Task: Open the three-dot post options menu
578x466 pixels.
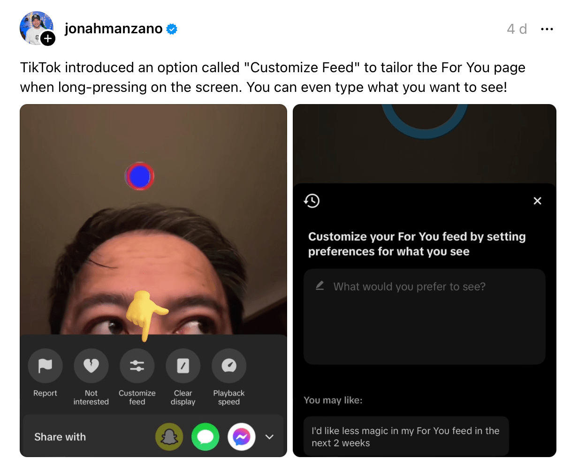Action: [x=547, y=29]
